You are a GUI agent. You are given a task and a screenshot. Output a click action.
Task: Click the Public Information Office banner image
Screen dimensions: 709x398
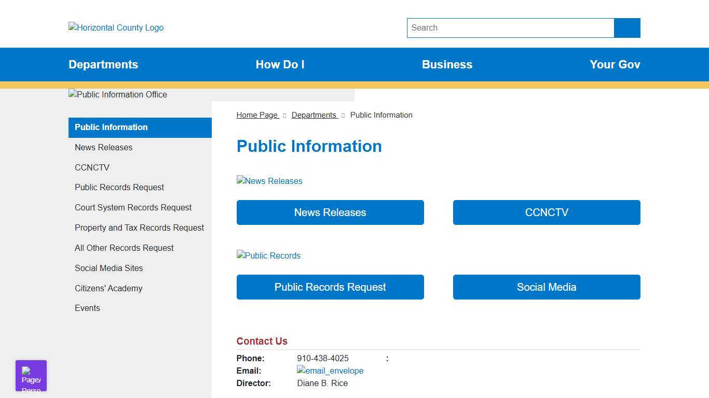click(x=118, y=94)
